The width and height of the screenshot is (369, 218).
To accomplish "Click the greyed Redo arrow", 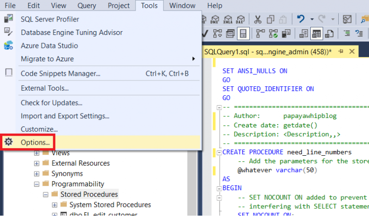I will point(322,19).
